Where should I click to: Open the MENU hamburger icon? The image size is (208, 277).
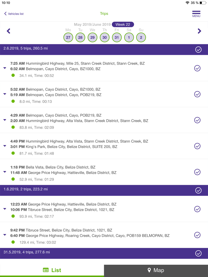196,14
